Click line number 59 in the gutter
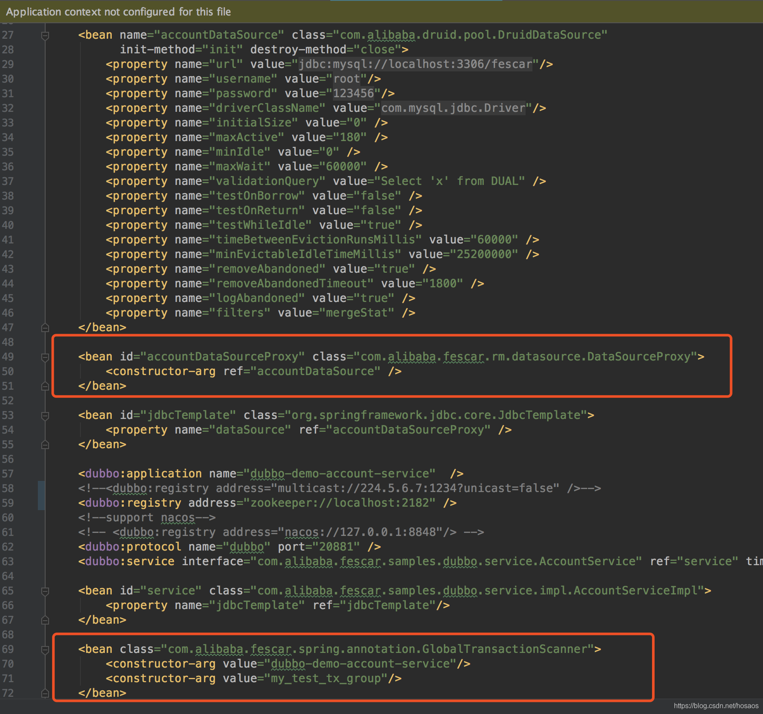This screenshot has width=763, height=714. pyautogui.click(x=8, y=503)
